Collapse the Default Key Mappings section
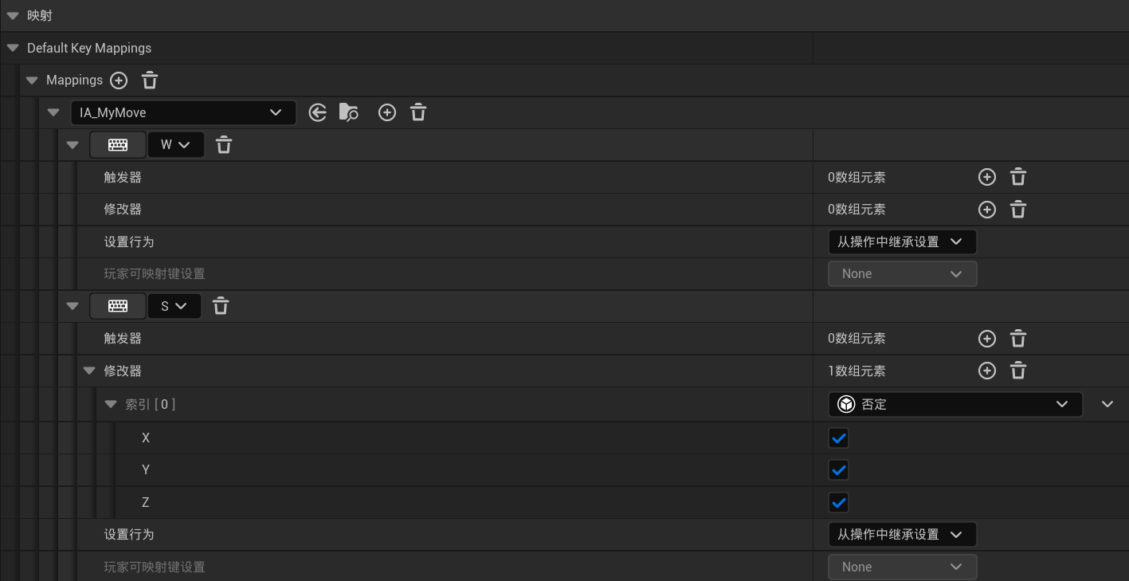This screenshot has width=1129, height=581. click(12, 49)
